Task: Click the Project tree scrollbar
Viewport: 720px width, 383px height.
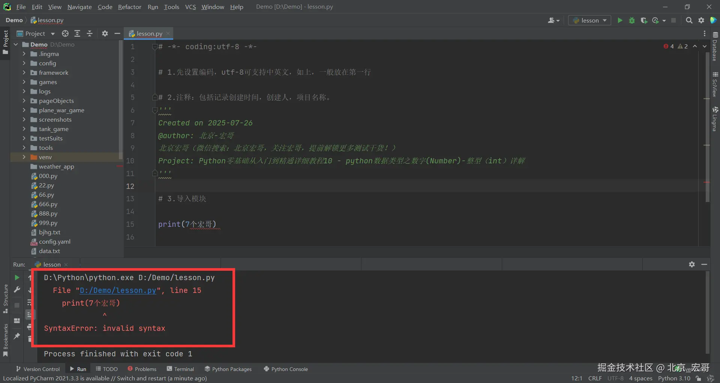Action: click(120, 100)
